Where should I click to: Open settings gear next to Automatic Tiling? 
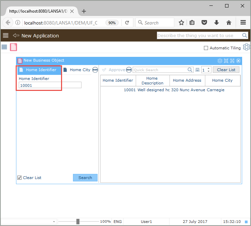(x=246, y=47)
